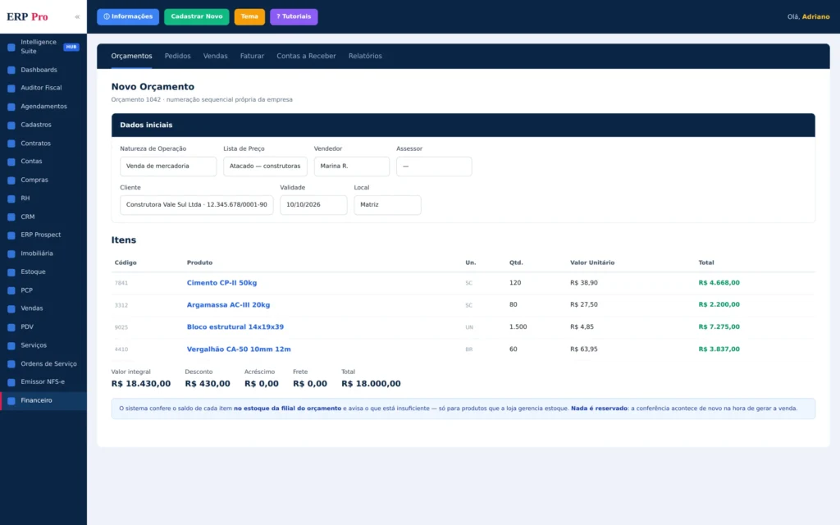Click the total R$ 4.668,00 for Cimento
Screen dimensions: 840x525
pyautogui.click(x=719, y=283)
